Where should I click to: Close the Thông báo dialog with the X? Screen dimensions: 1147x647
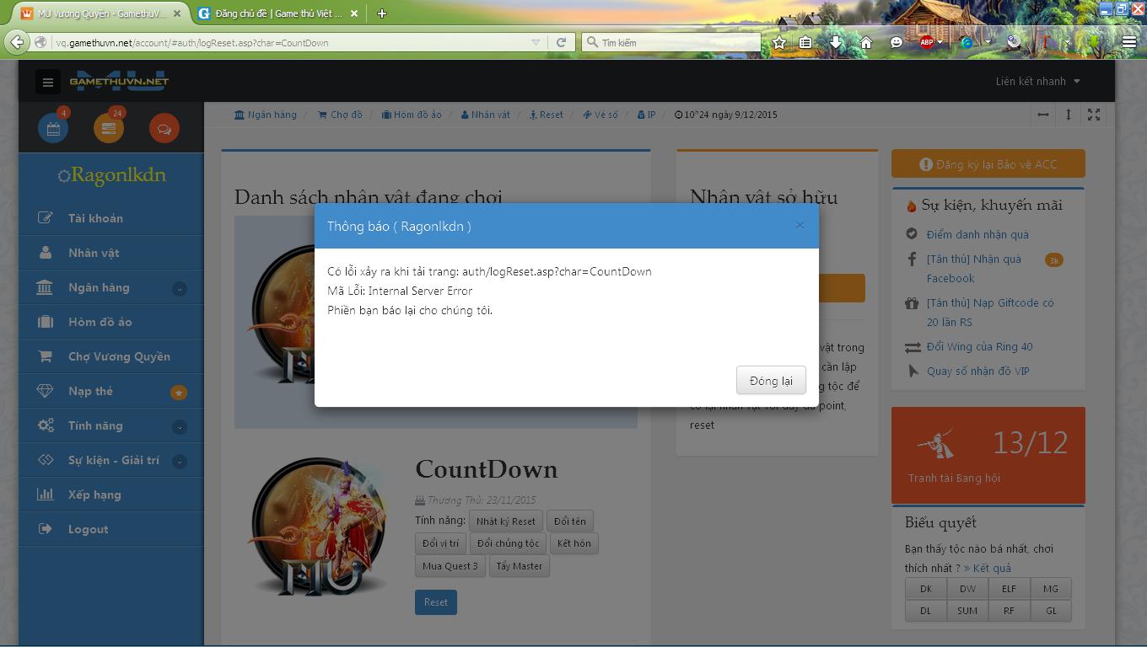800,225
